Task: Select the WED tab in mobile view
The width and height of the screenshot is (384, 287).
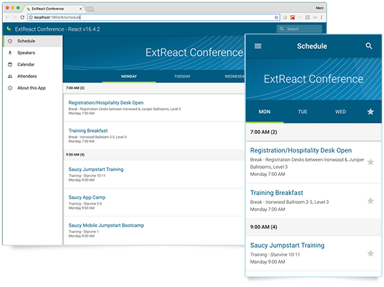Action: (x=341, y=112)
